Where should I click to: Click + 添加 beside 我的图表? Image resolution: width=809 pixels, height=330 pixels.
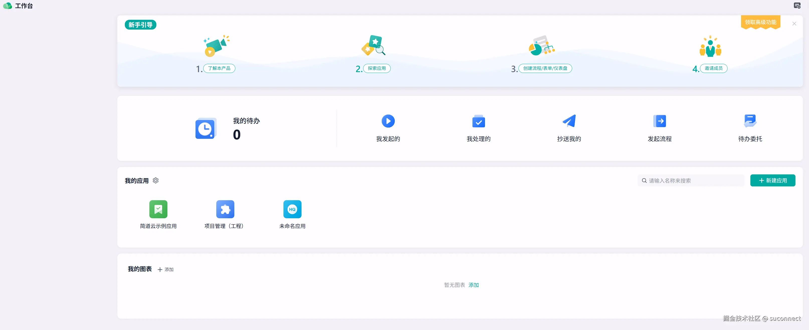165,269
